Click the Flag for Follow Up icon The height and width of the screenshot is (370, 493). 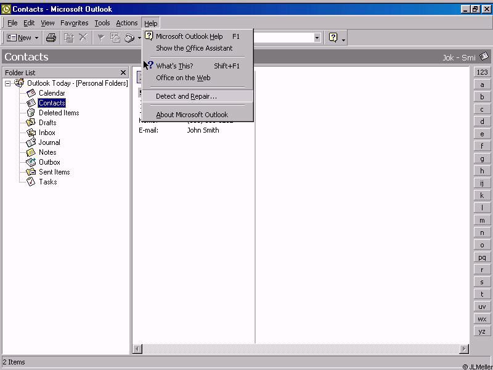[101, 38]
